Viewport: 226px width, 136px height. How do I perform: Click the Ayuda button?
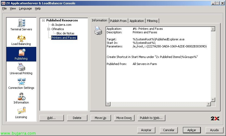click(214, 130)
